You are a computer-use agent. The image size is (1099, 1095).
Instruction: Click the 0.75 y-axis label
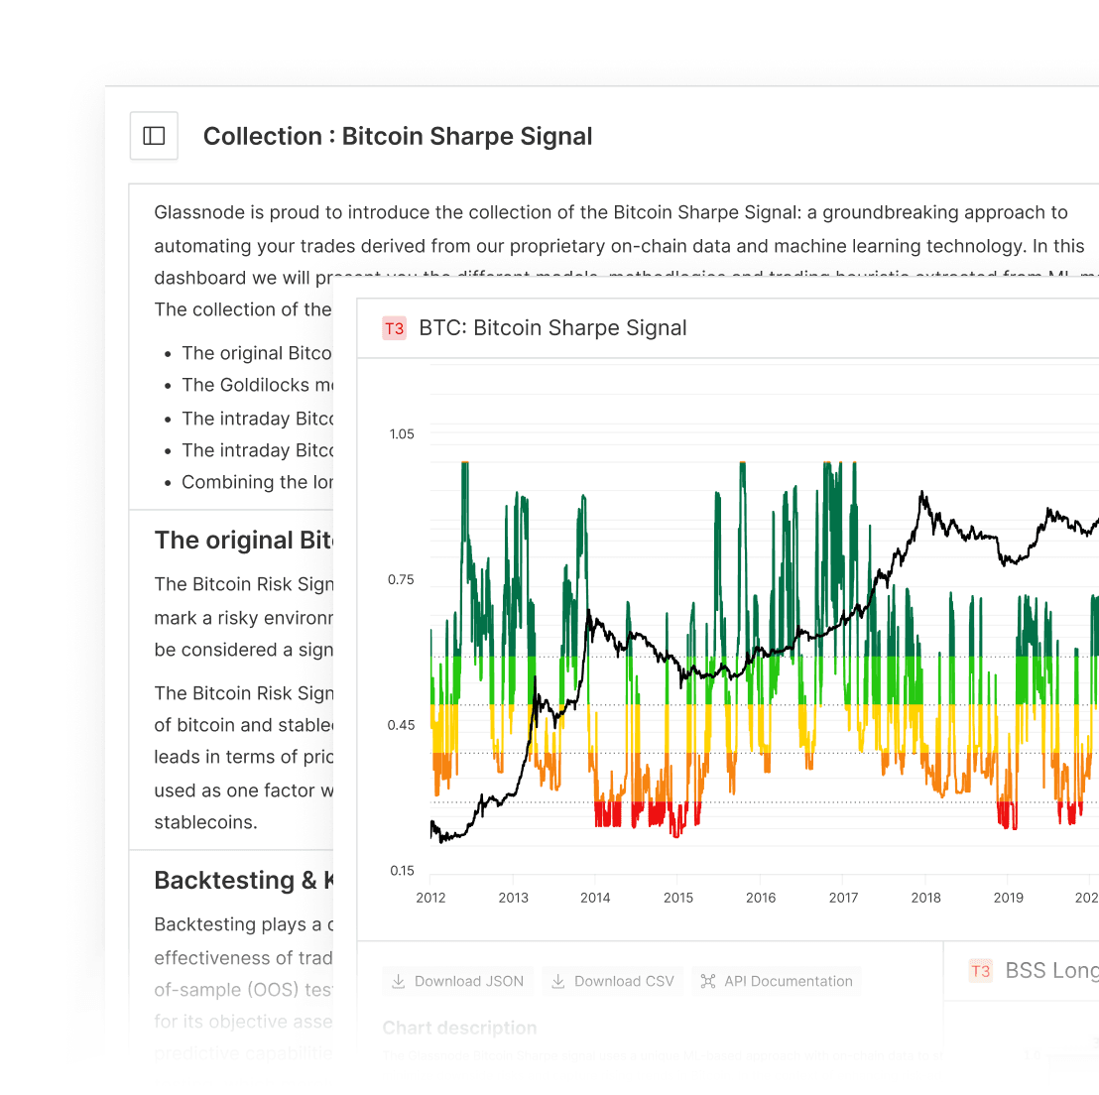[x=401, y=579]
